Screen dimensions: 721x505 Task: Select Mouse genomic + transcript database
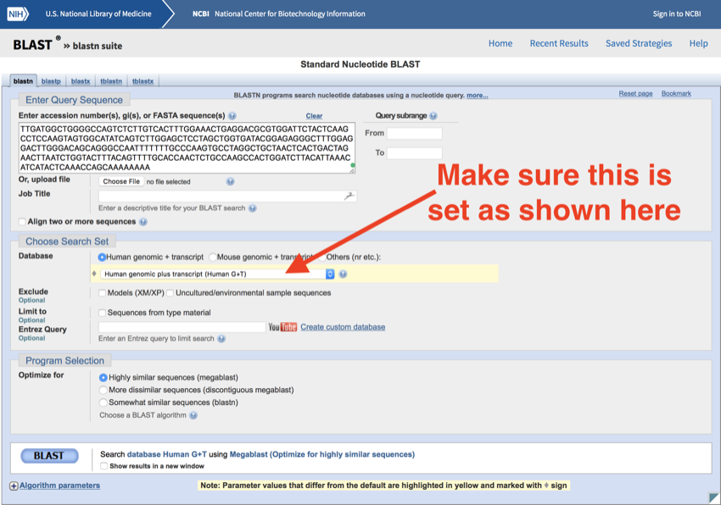pyautogui.click(x=213, y=257)
